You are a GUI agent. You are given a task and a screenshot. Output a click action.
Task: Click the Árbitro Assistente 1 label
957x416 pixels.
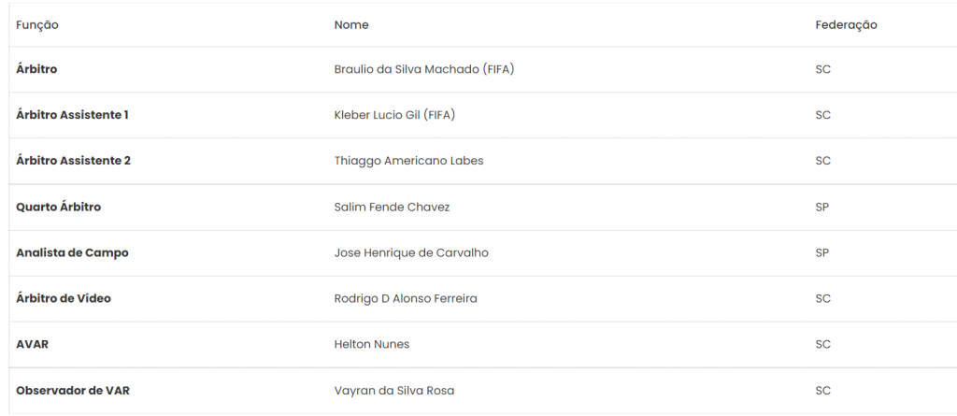[72, 115]
